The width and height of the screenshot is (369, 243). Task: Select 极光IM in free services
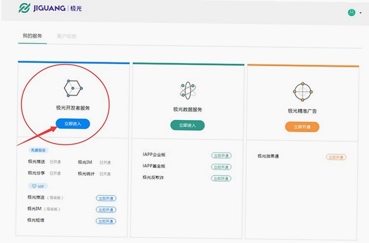[85, 162]
